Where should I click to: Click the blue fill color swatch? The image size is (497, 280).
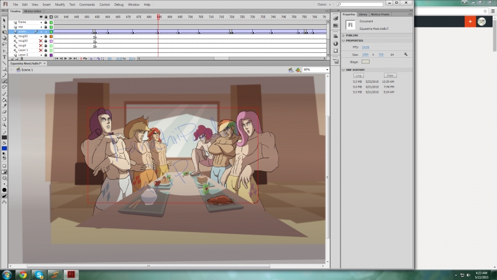(x=4, y=148)
